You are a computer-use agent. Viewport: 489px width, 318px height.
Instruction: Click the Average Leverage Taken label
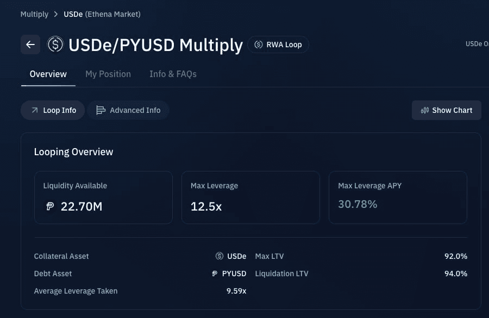point(76,291)
